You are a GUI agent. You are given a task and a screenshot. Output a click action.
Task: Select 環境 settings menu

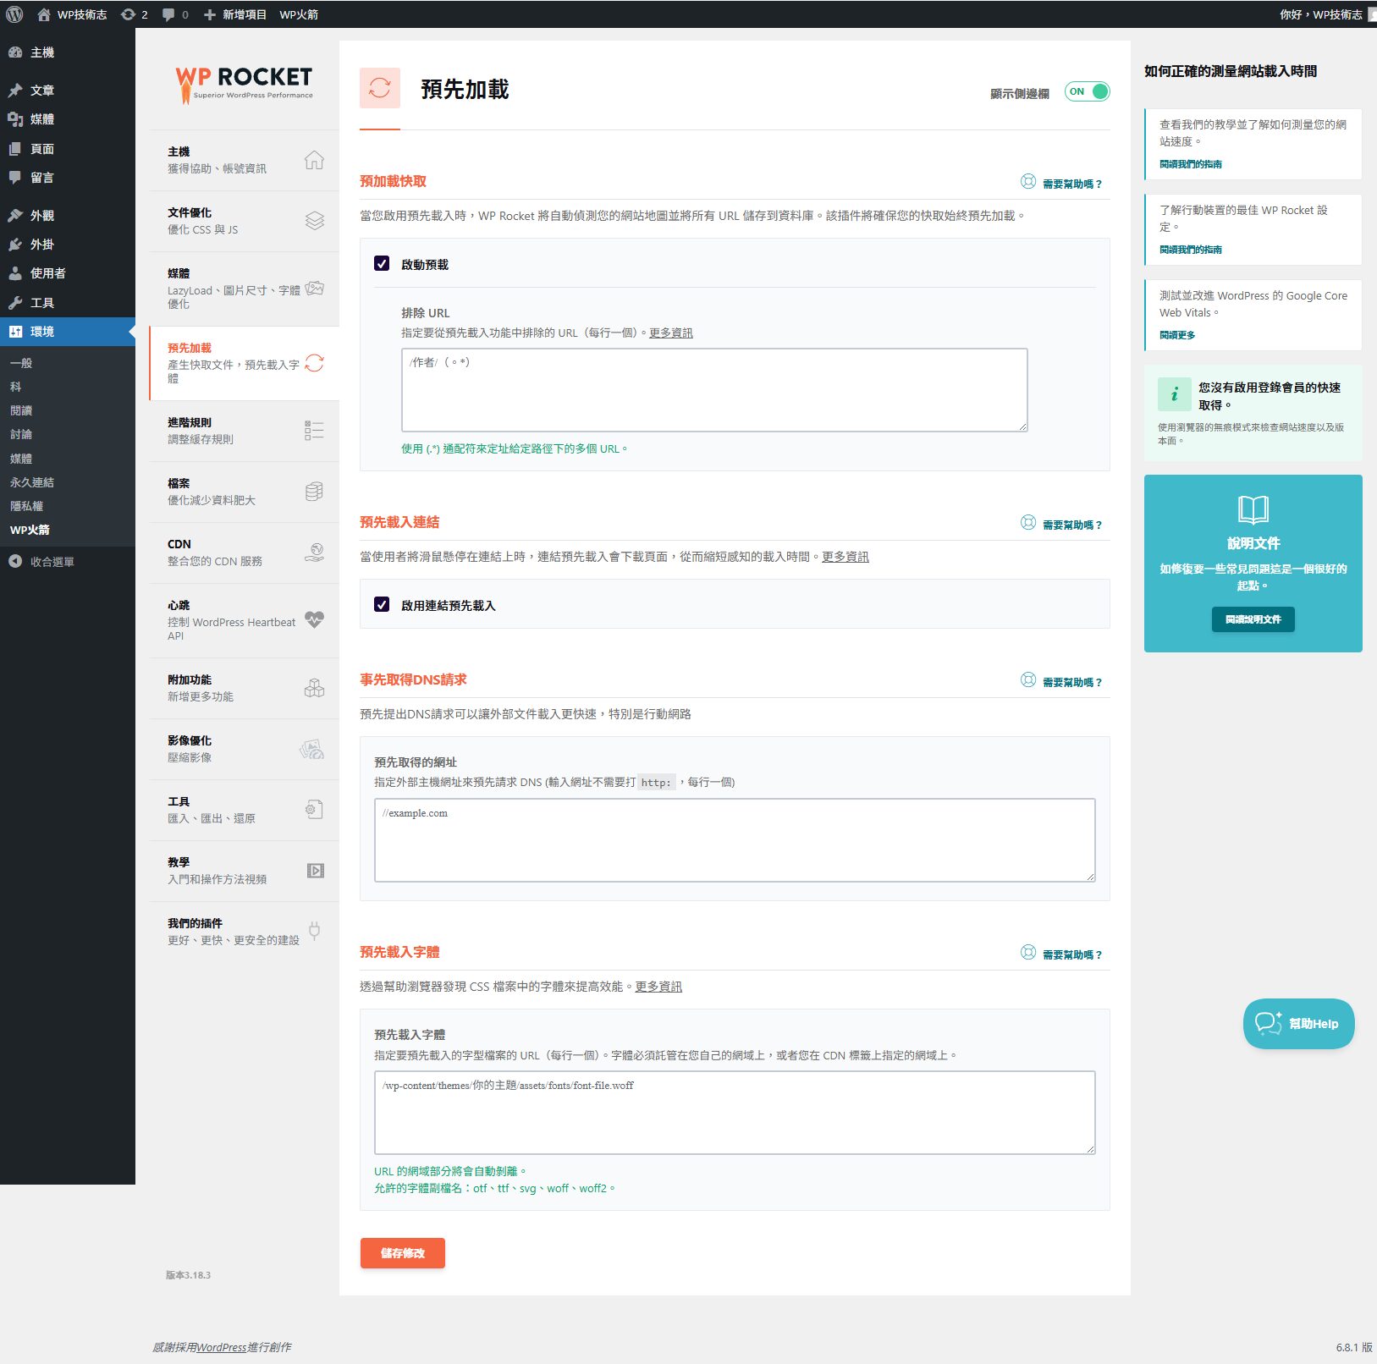(x=68, y=332)
